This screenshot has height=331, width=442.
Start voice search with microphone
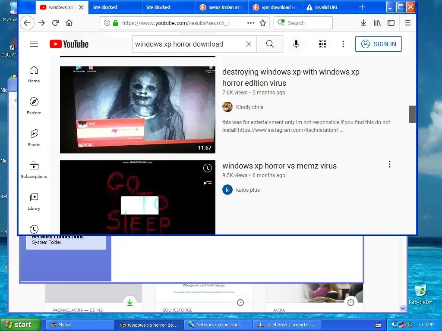coord(296,44)
